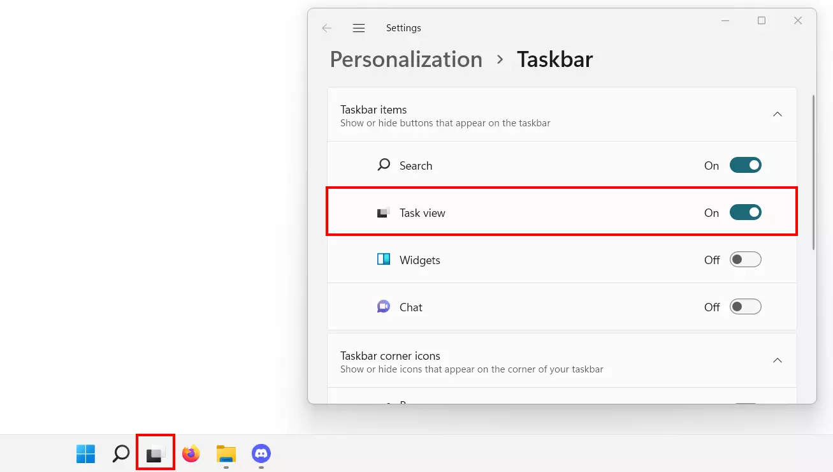Viewport: 833px width, 472px height.
Task: Turn off the Search toggle
Action: click(745, 165)
